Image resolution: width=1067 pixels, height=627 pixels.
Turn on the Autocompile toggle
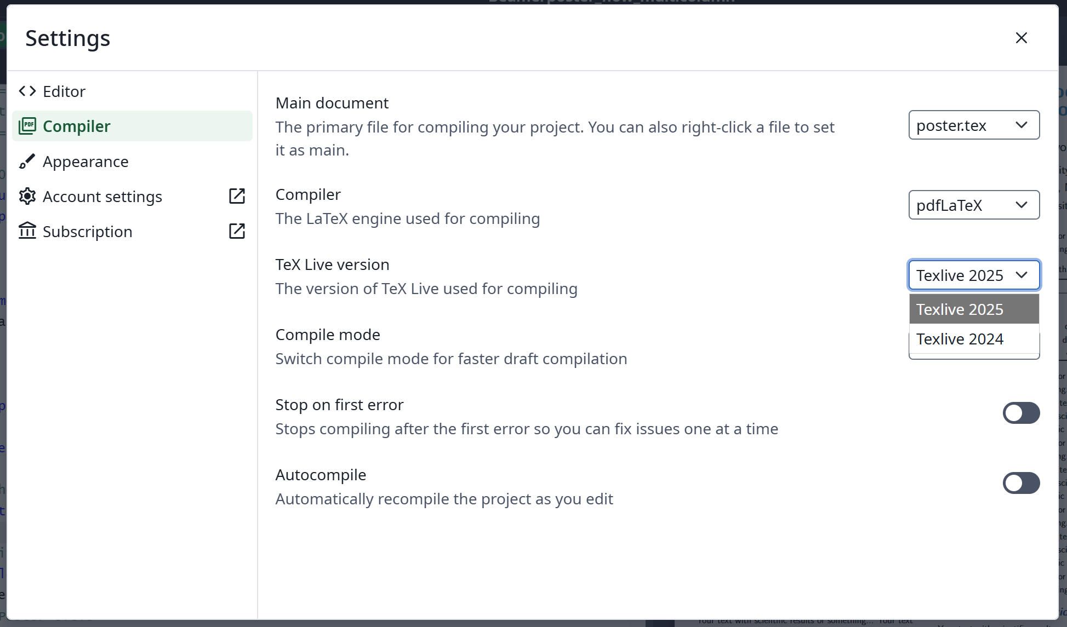(1021, 483)
